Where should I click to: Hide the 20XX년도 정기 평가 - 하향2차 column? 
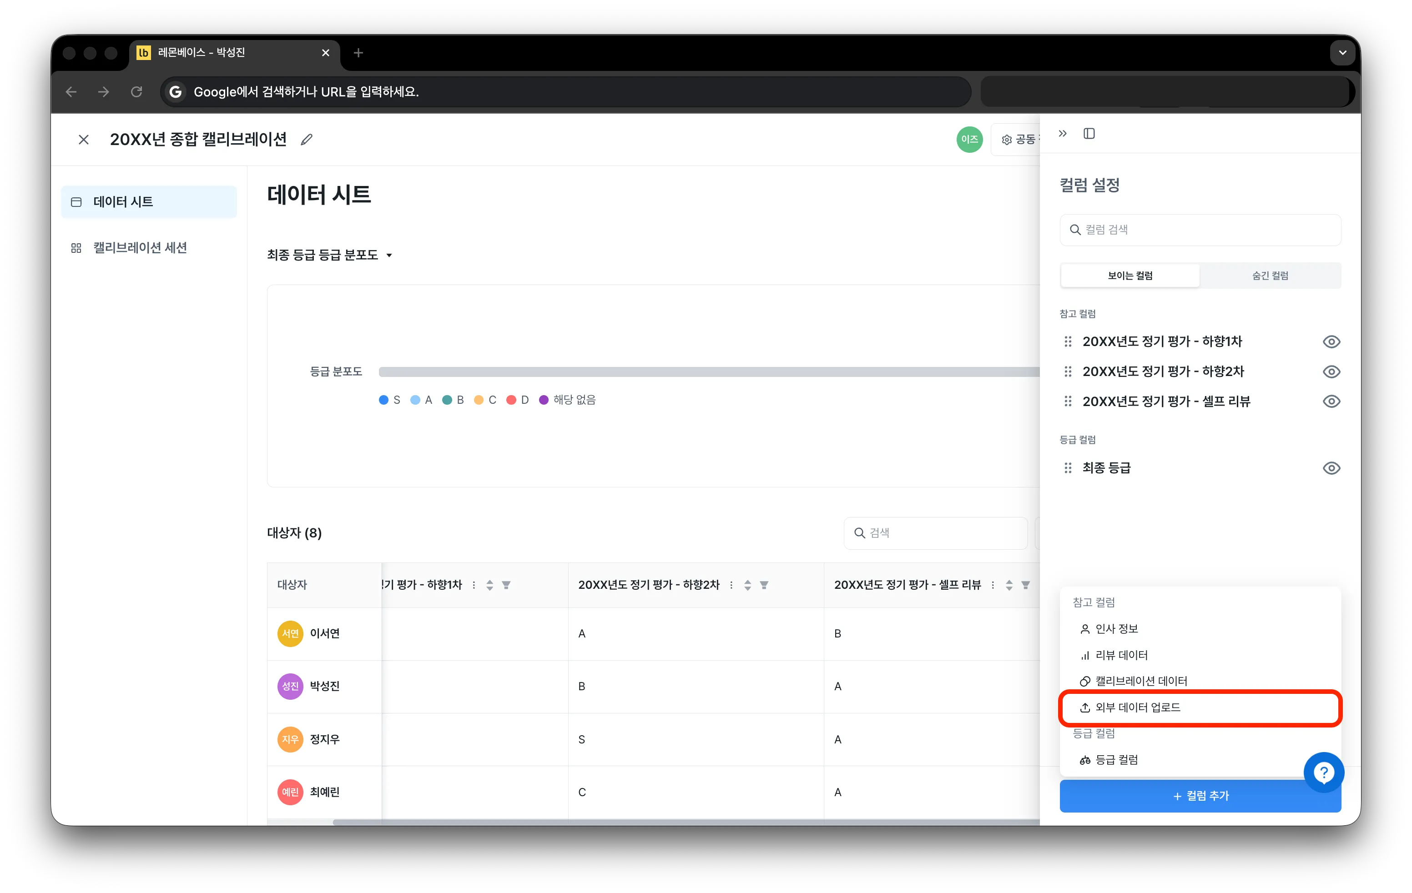pos(1331,371)
